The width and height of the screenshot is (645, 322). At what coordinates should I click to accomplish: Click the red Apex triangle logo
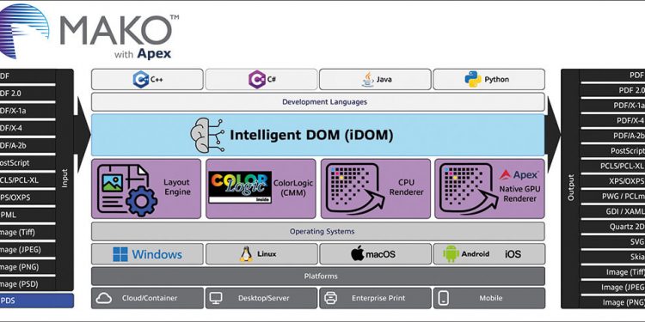point(505,175)
